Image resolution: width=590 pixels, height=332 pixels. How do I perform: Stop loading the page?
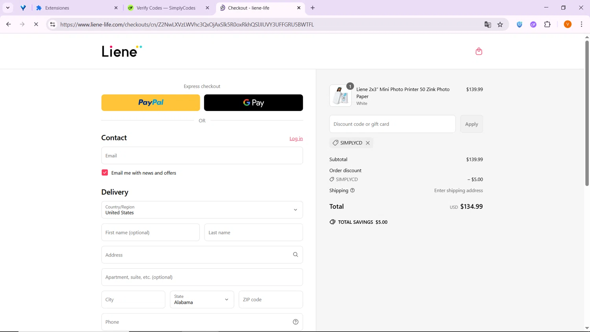tap(36, 24)
